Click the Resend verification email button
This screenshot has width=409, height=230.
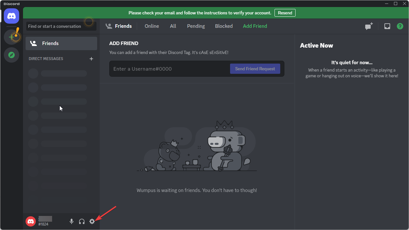(x=285, y=13)
